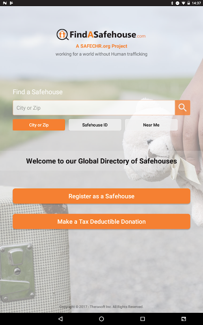Open the A SAFECHR.org Project link
Screen dimensions: 203x325
pos(101,46)
